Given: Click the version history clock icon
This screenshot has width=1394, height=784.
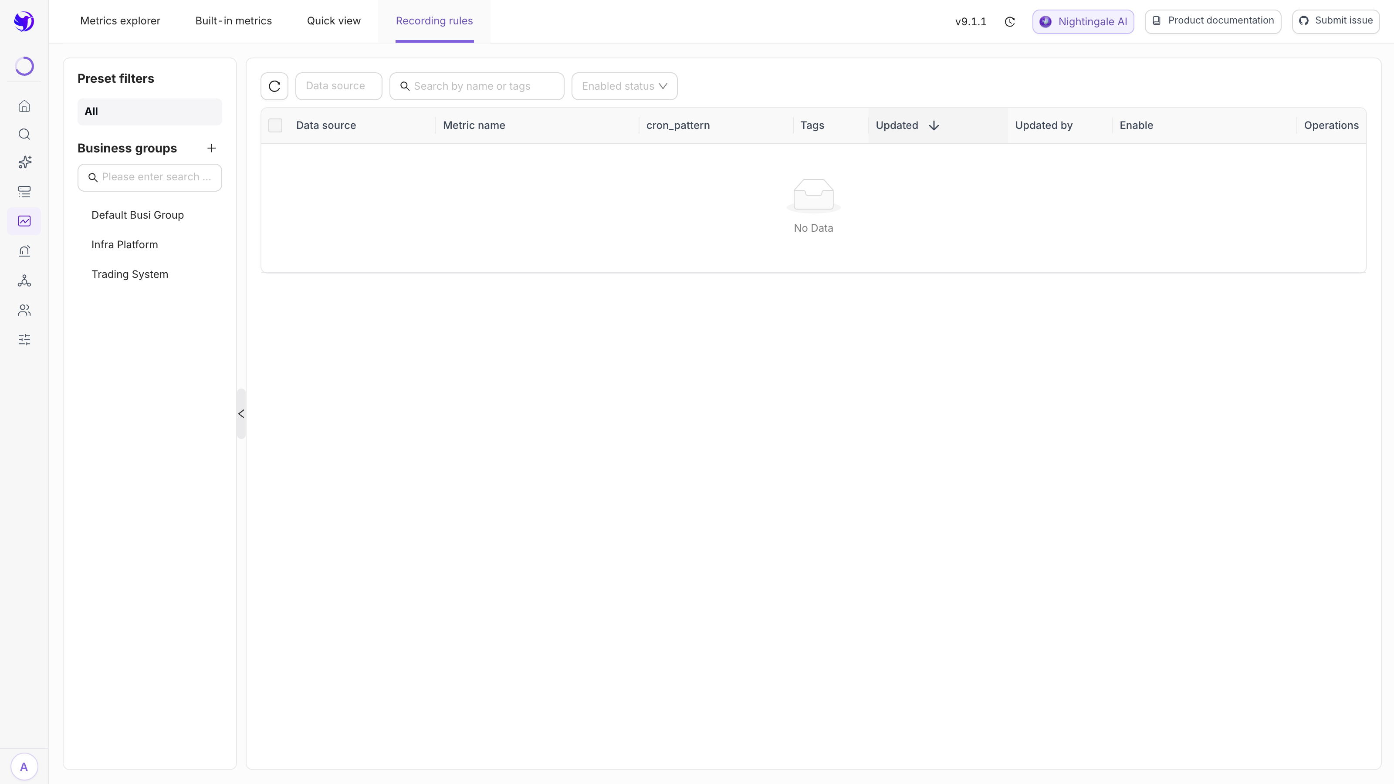Looking at the screenshot, I should pos(1010,22).
